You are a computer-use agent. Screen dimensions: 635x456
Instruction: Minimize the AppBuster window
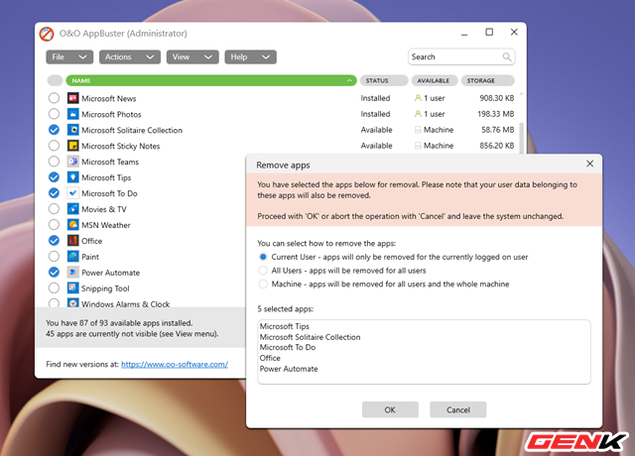pyautogui.click(x=464, y=34)
